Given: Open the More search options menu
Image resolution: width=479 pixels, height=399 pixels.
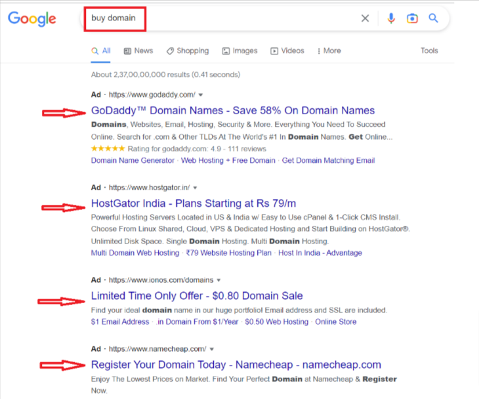Looking at the screenshot, I should click(329, 51).
